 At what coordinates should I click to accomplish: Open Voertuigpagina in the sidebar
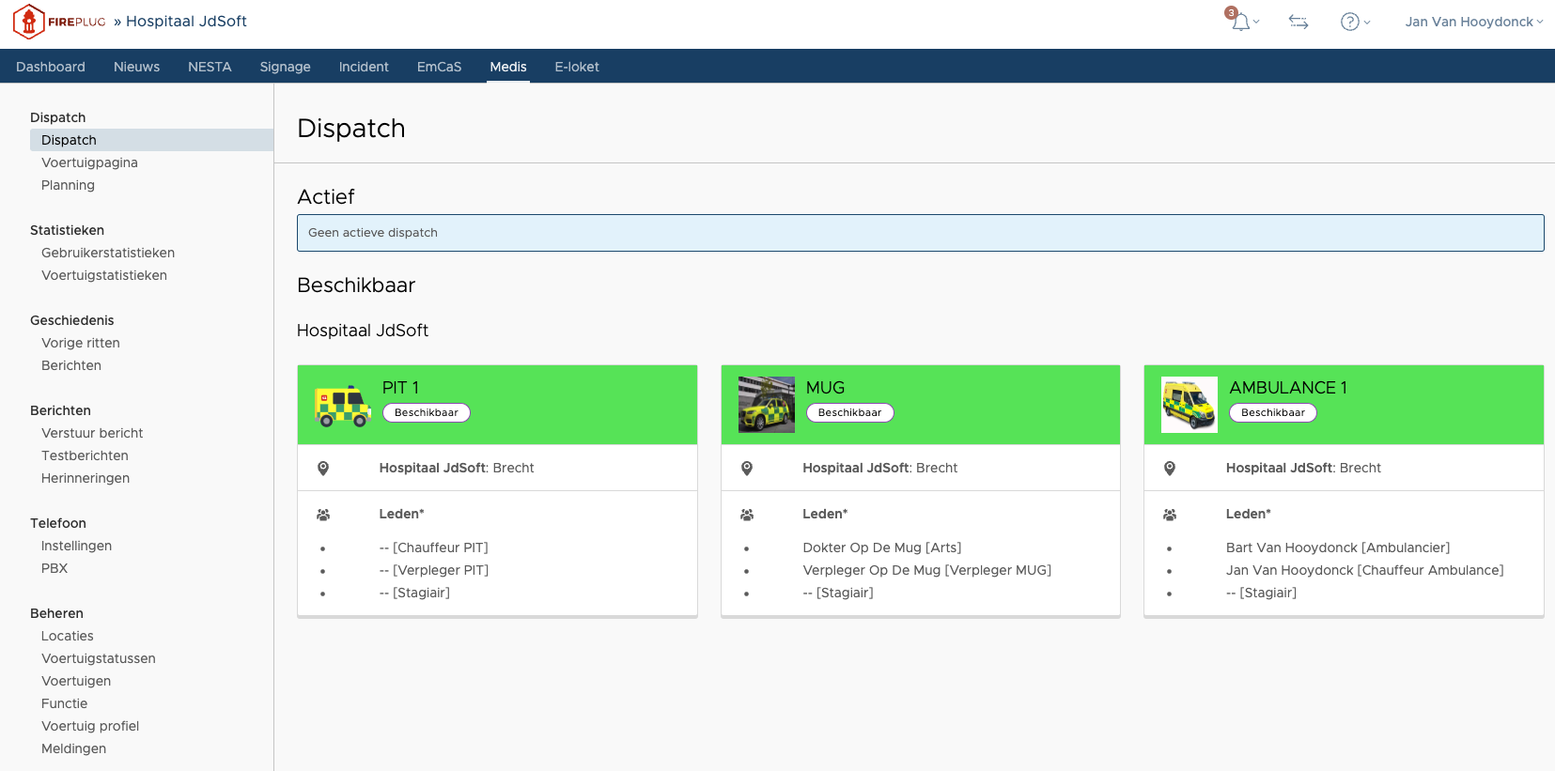[x=89, y=162]
